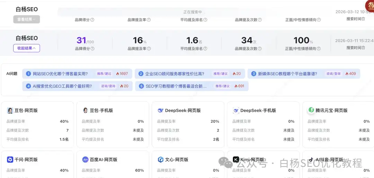The image size is (374, 178).
Task: Click help icon next to 平均提及排名 under 1.6名
Action: tap(205, 49)
